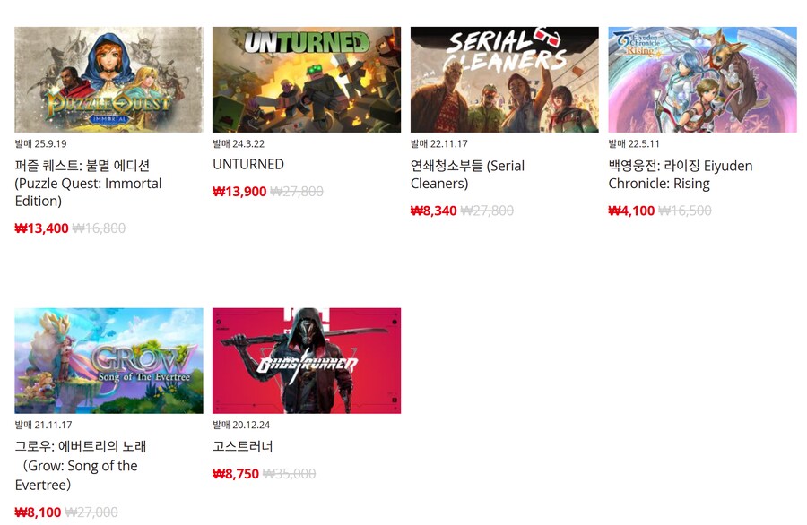This screenshot has height=525, width=807.
Task: Open the UNTURNED game cover image
Action: (307, 80)
